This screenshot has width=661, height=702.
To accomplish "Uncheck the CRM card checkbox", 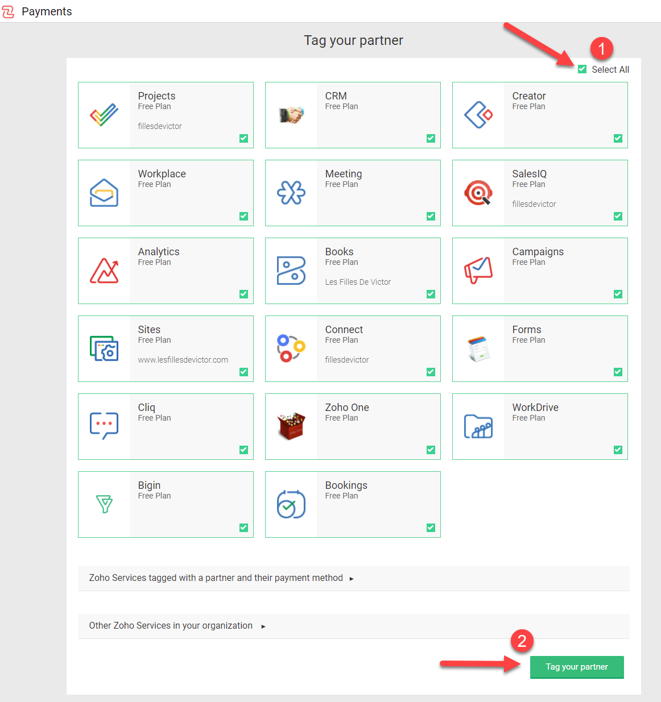I will click(x=431, y=138).
